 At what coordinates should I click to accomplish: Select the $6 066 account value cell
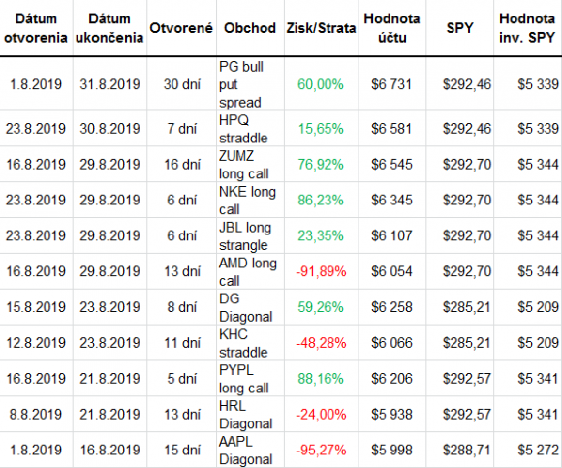pyautogui.click(x=392, y=343)
